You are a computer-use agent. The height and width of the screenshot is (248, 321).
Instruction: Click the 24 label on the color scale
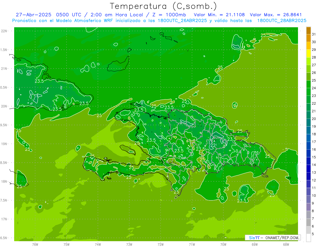pyautogui.click(x=314, y=88)
